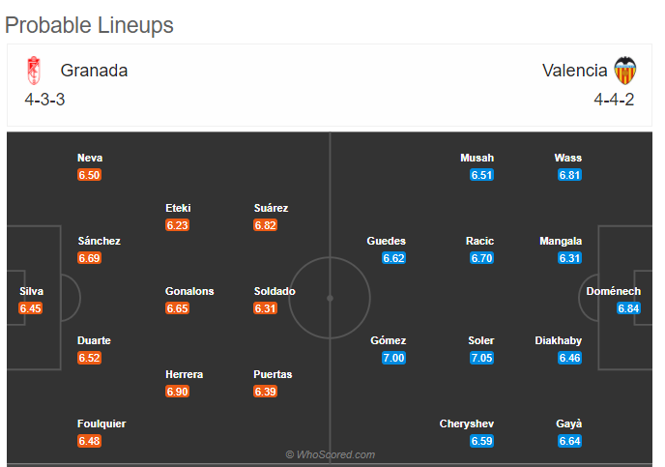Click Doménech's 6.84 rating badge
The height and width of the screenshot is (467, 665).
[628, 308]
